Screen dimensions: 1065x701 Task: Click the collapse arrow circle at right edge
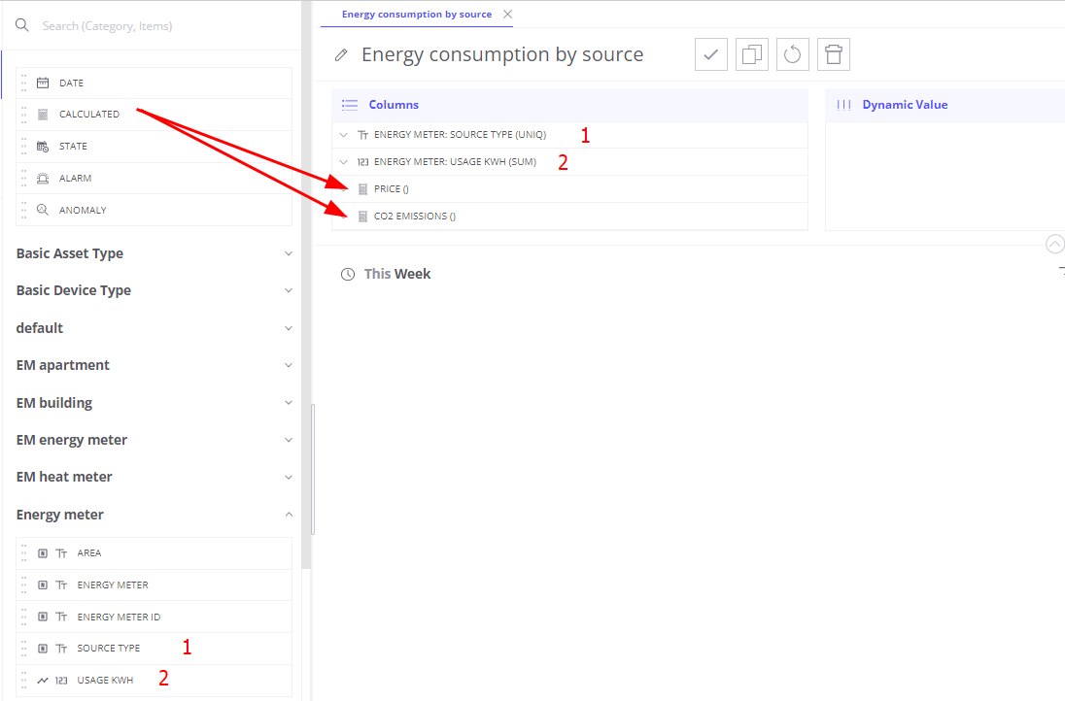point(1054,244)
